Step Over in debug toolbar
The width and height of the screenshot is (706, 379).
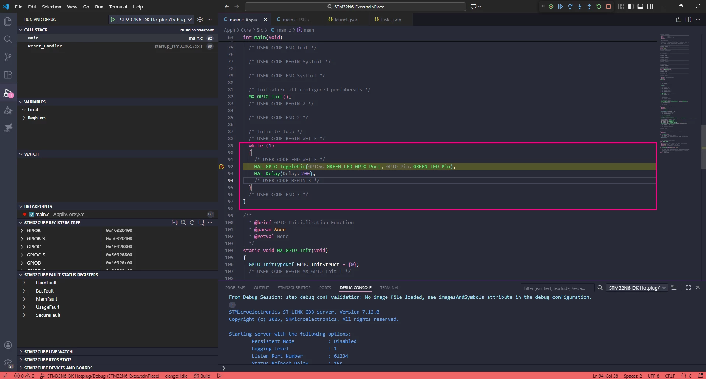(x=570, y=7)
